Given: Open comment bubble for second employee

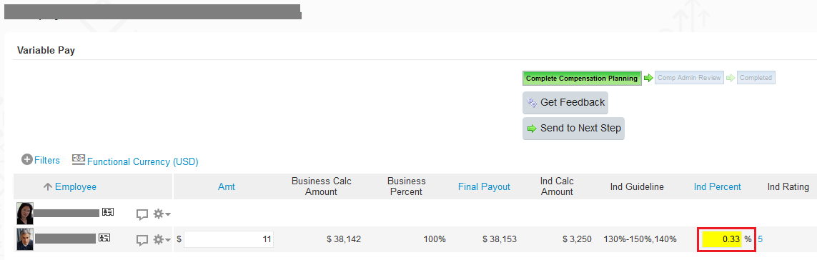Looking at the screenshot, I should click(x=142, y=240).
